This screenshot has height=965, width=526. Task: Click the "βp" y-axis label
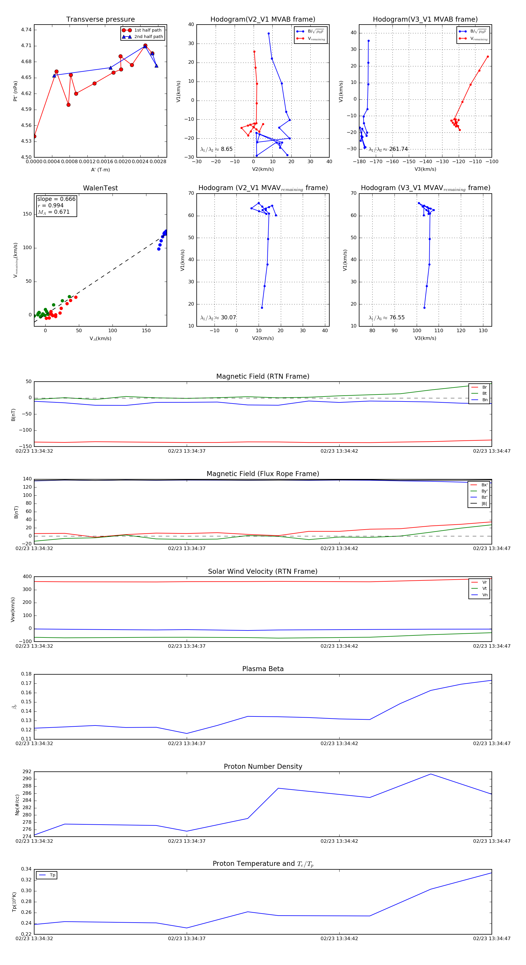click(14, 707)
